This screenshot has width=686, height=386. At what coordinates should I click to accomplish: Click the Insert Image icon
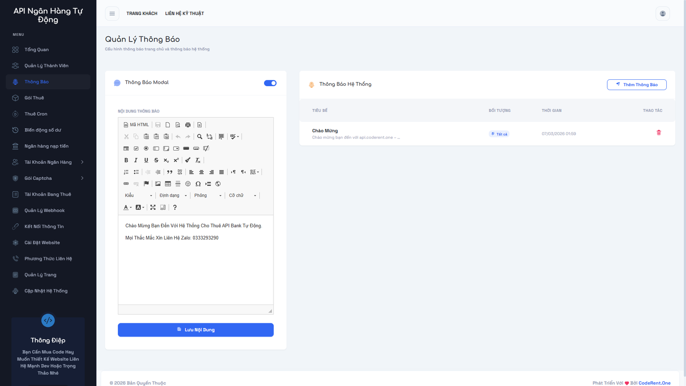click(158, 184)
